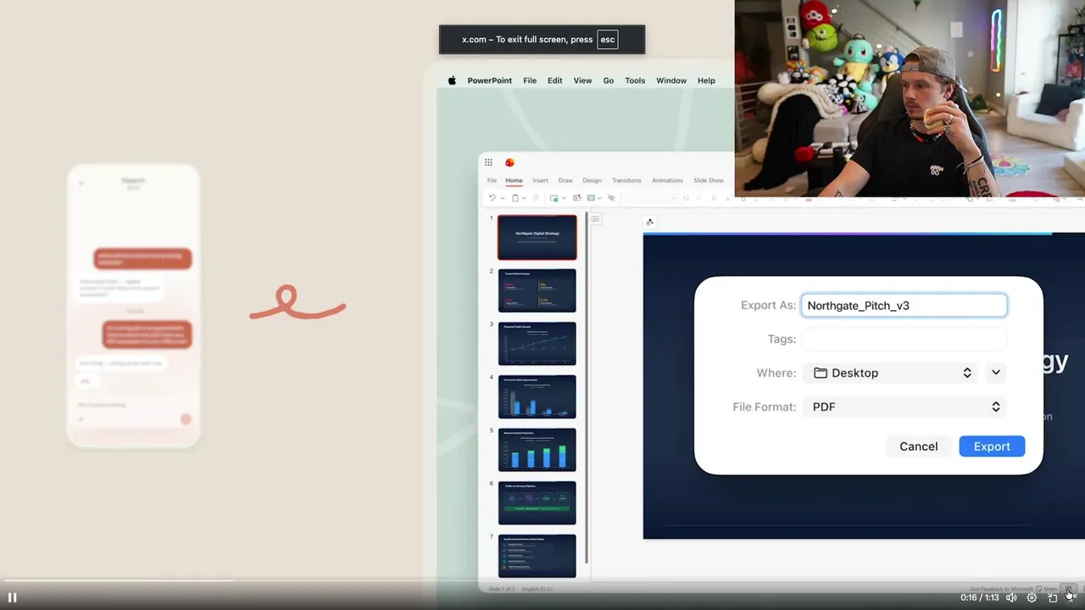This screenshot has height=610, width=1085.
Task: Switch to the Insert ribbon tab
Action: (x=540, y=180)
